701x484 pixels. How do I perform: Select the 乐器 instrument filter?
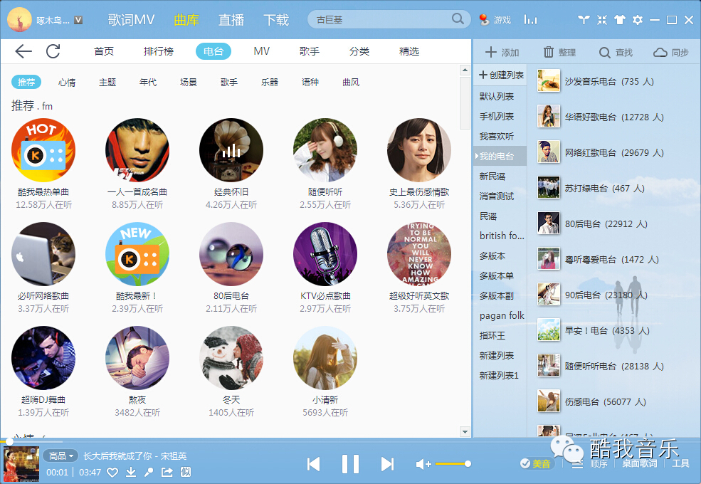[270, 83]
